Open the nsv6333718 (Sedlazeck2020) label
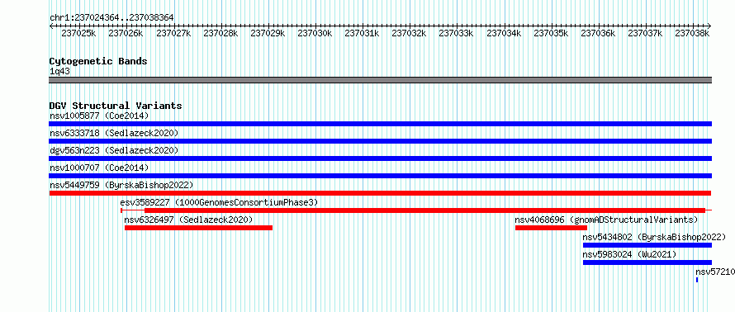The height and width of the screenshot is (312, 735). pos(114,133)
